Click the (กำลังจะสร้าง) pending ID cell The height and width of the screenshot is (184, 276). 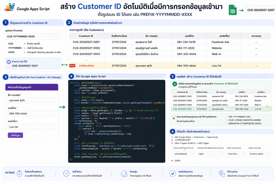coord(87,66)
